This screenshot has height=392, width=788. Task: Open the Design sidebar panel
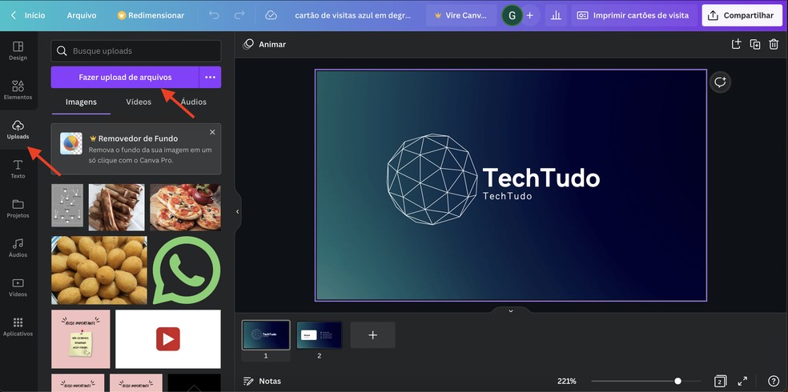point(18,51)
